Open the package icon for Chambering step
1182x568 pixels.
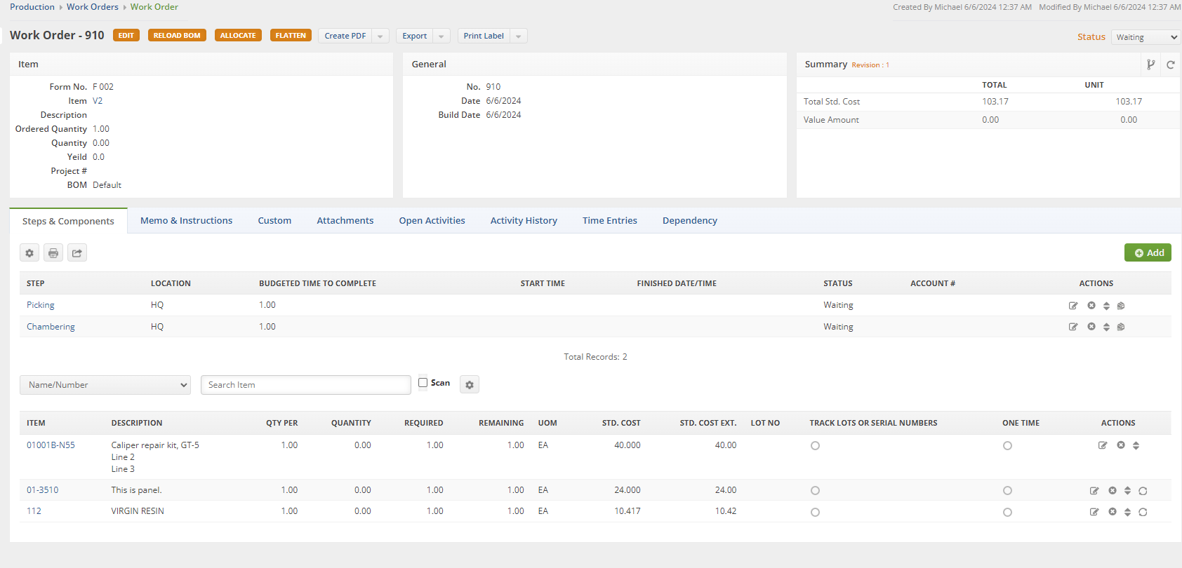click(1121, 327)
